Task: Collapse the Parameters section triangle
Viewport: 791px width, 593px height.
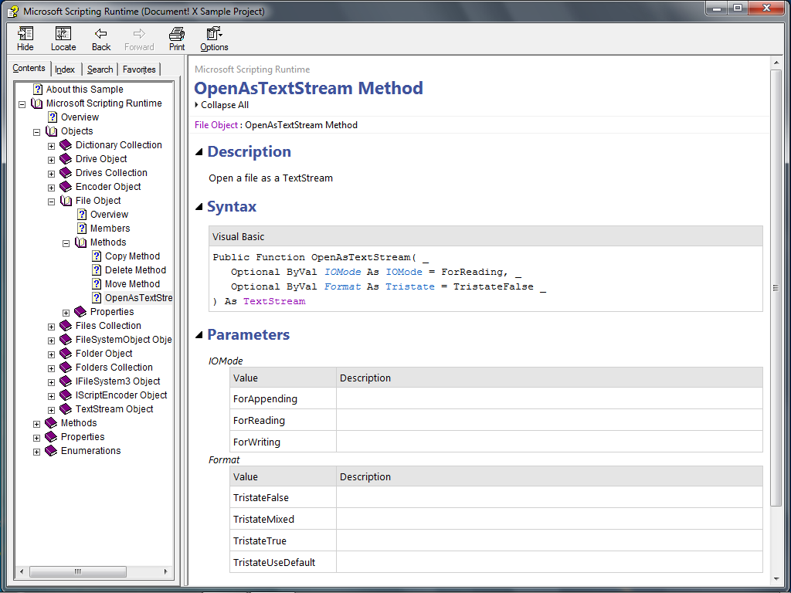Action: (x=199, y=335)
